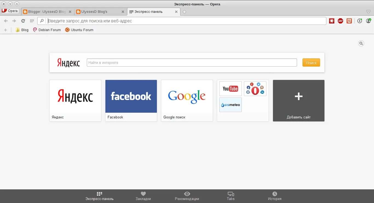Open the red asterisk extension icon
Screen dimensions: 374x203
click(x=332, y=21)
